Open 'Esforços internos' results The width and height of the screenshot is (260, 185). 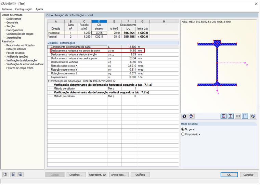point(16,49)
